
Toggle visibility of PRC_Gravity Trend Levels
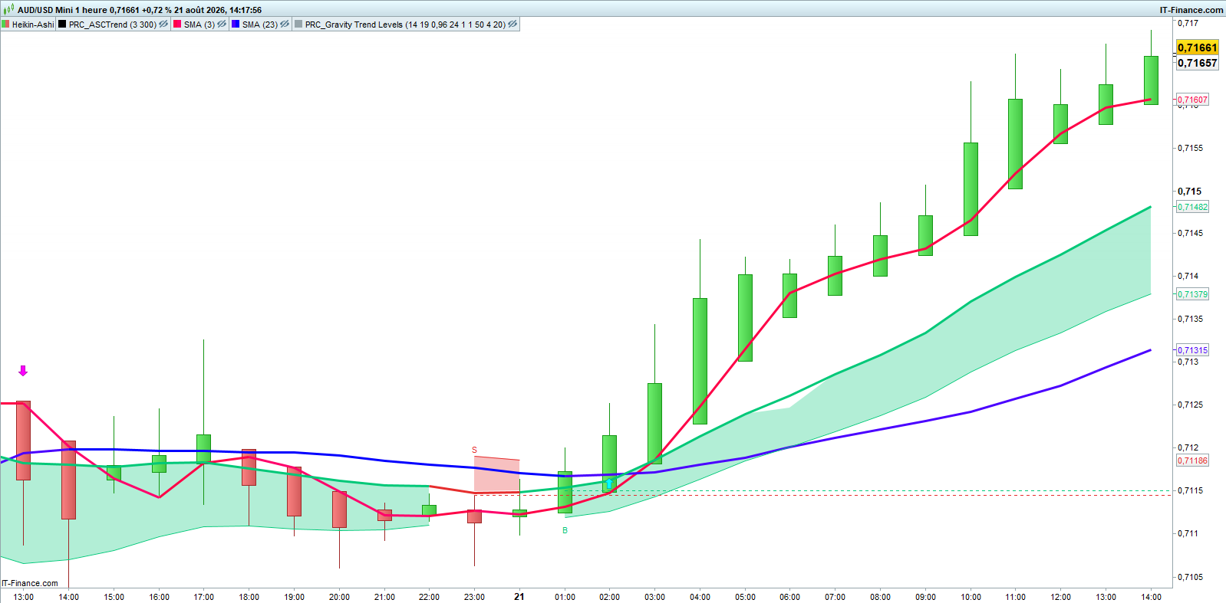point(512,25)
